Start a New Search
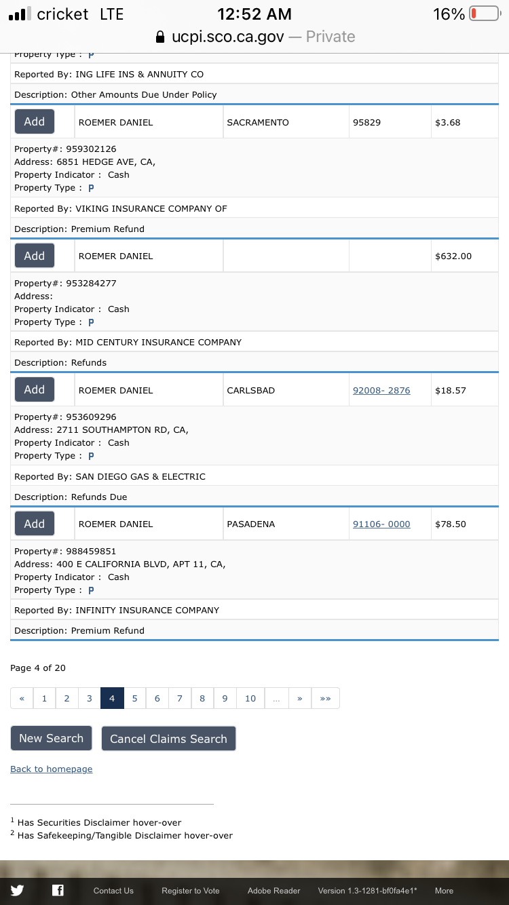Screen dimensions: 509x905 pos(51,738)
